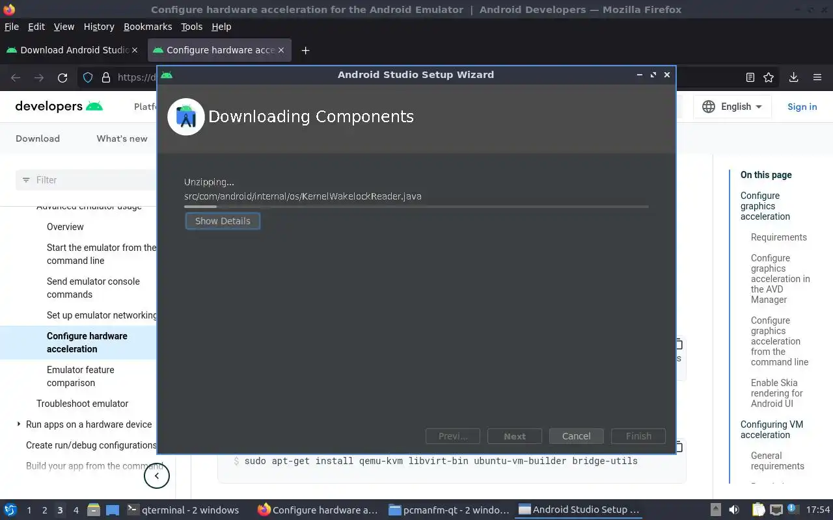
Task: Switch to virtual desktop 4
Action: click(75, 510)
